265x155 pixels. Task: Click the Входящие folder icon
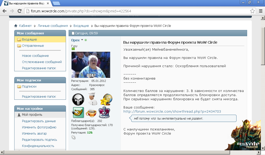(19, 40)
